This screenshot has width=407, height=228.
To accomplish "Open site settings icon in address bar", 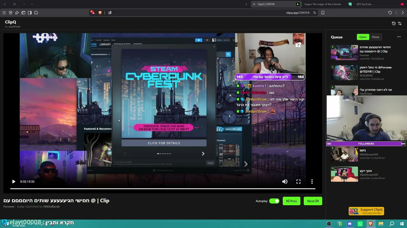I will (x=314, y=13).
